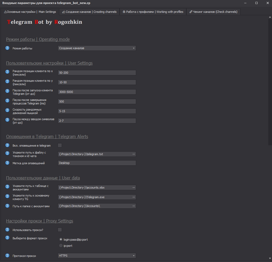Click the vertical scrollbar thumb

coord(270,82)
